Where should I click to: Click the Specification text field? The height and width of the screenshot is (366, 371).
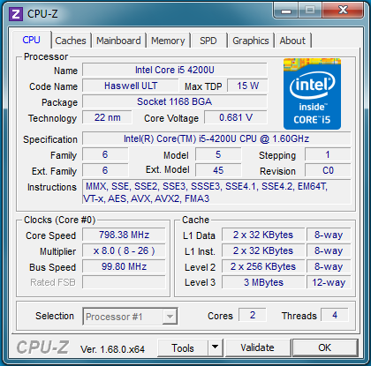coord(216,138)
